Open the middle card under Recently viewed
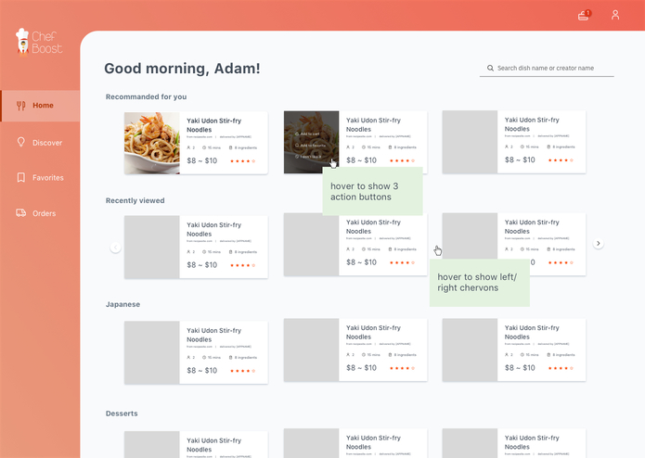Screen dimensions: 645x458 [355, 245]
